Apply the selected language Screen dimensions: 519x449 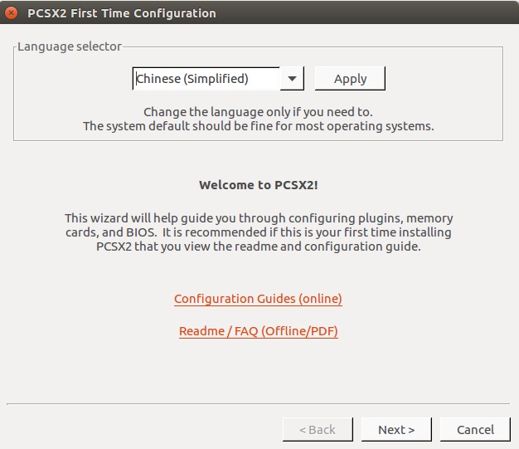[350, 79]
